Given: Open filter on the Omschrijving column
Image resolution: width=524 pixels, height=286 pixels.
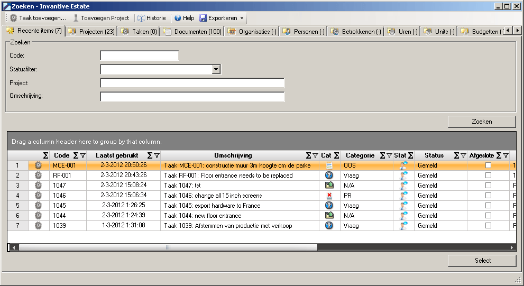Looking at the screenshot, I should [315, 155].
